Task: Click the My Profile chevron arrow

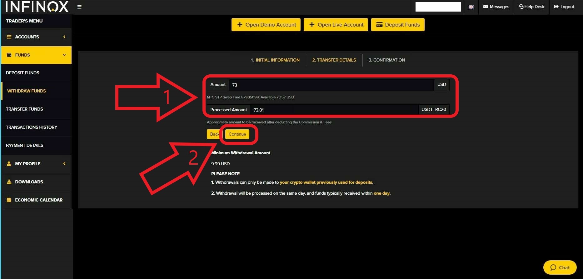Action: (x=64, y=164)
